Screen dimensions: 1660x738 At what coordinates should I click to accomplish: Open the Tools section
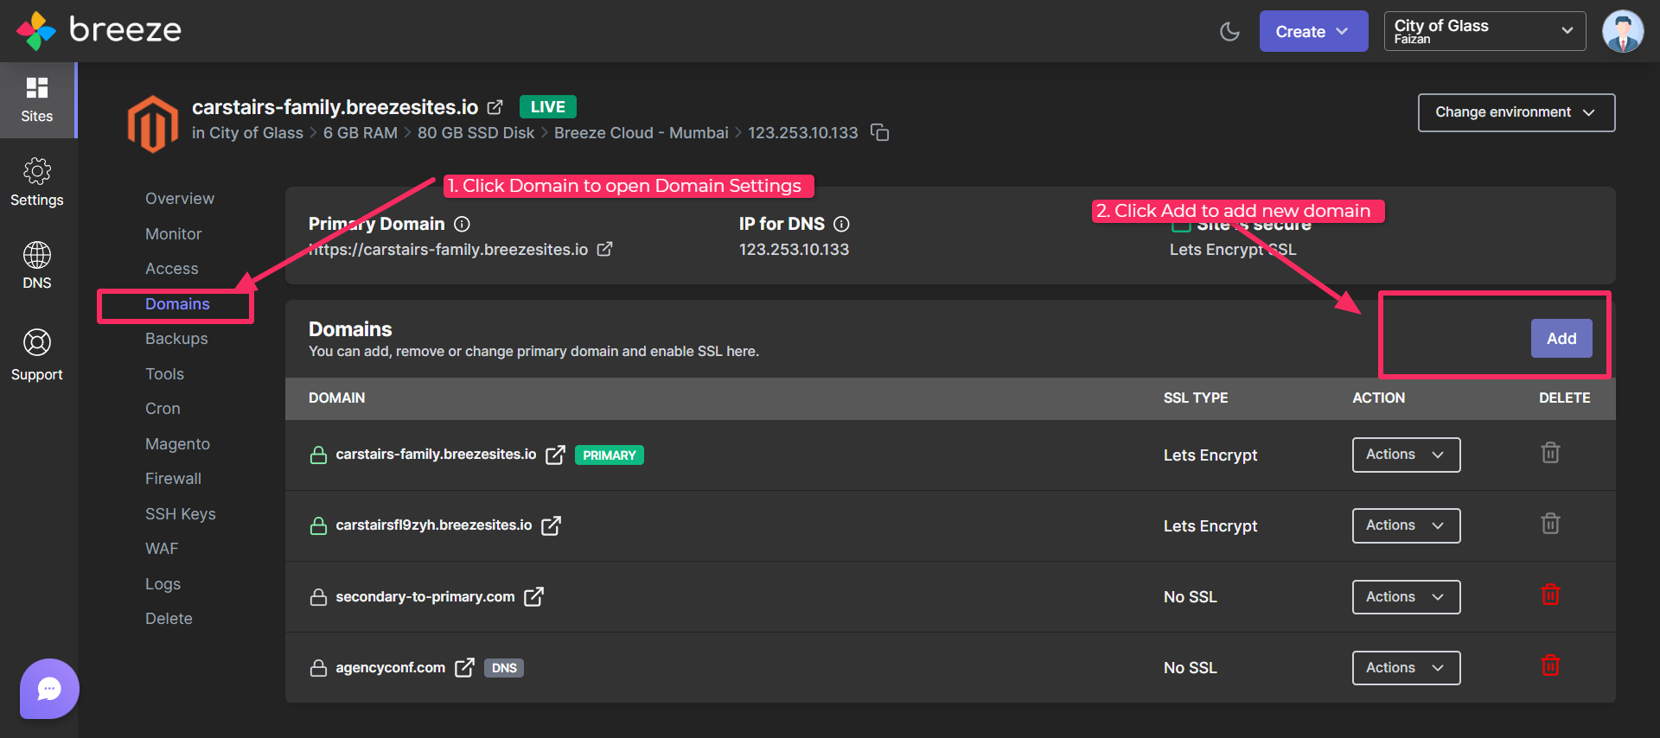[x=164, y=374]
